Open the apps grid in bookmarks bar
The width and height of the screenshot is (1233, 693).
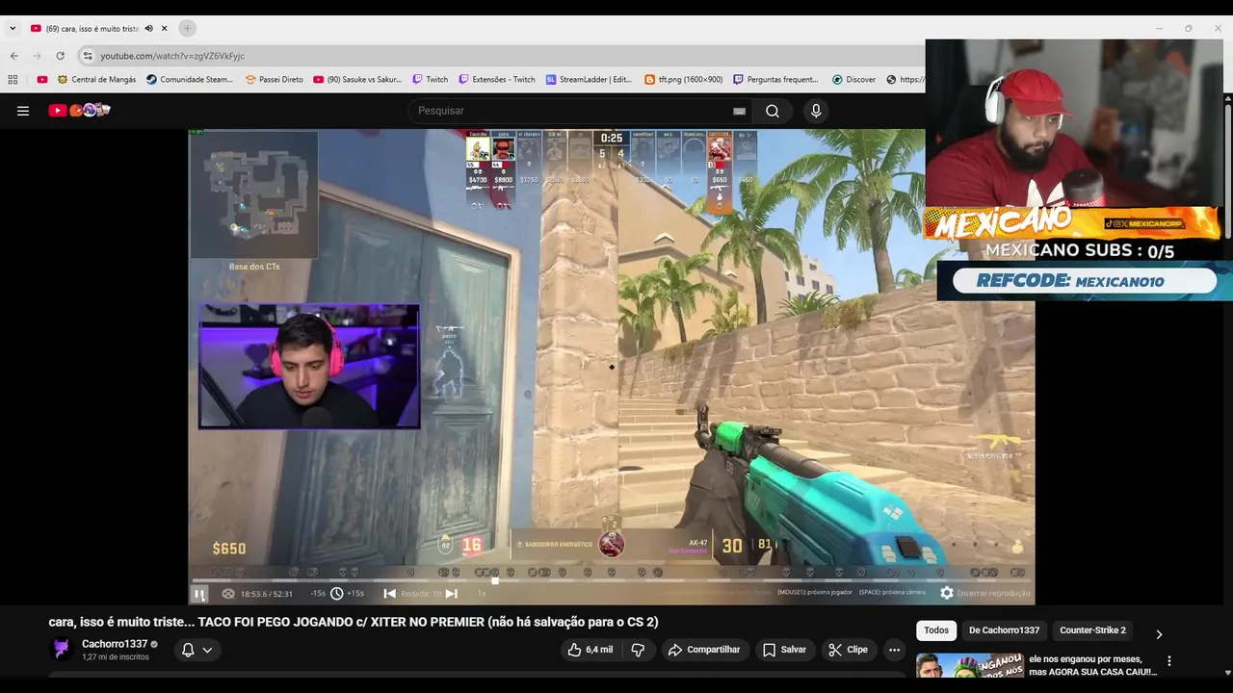(13, 80)
